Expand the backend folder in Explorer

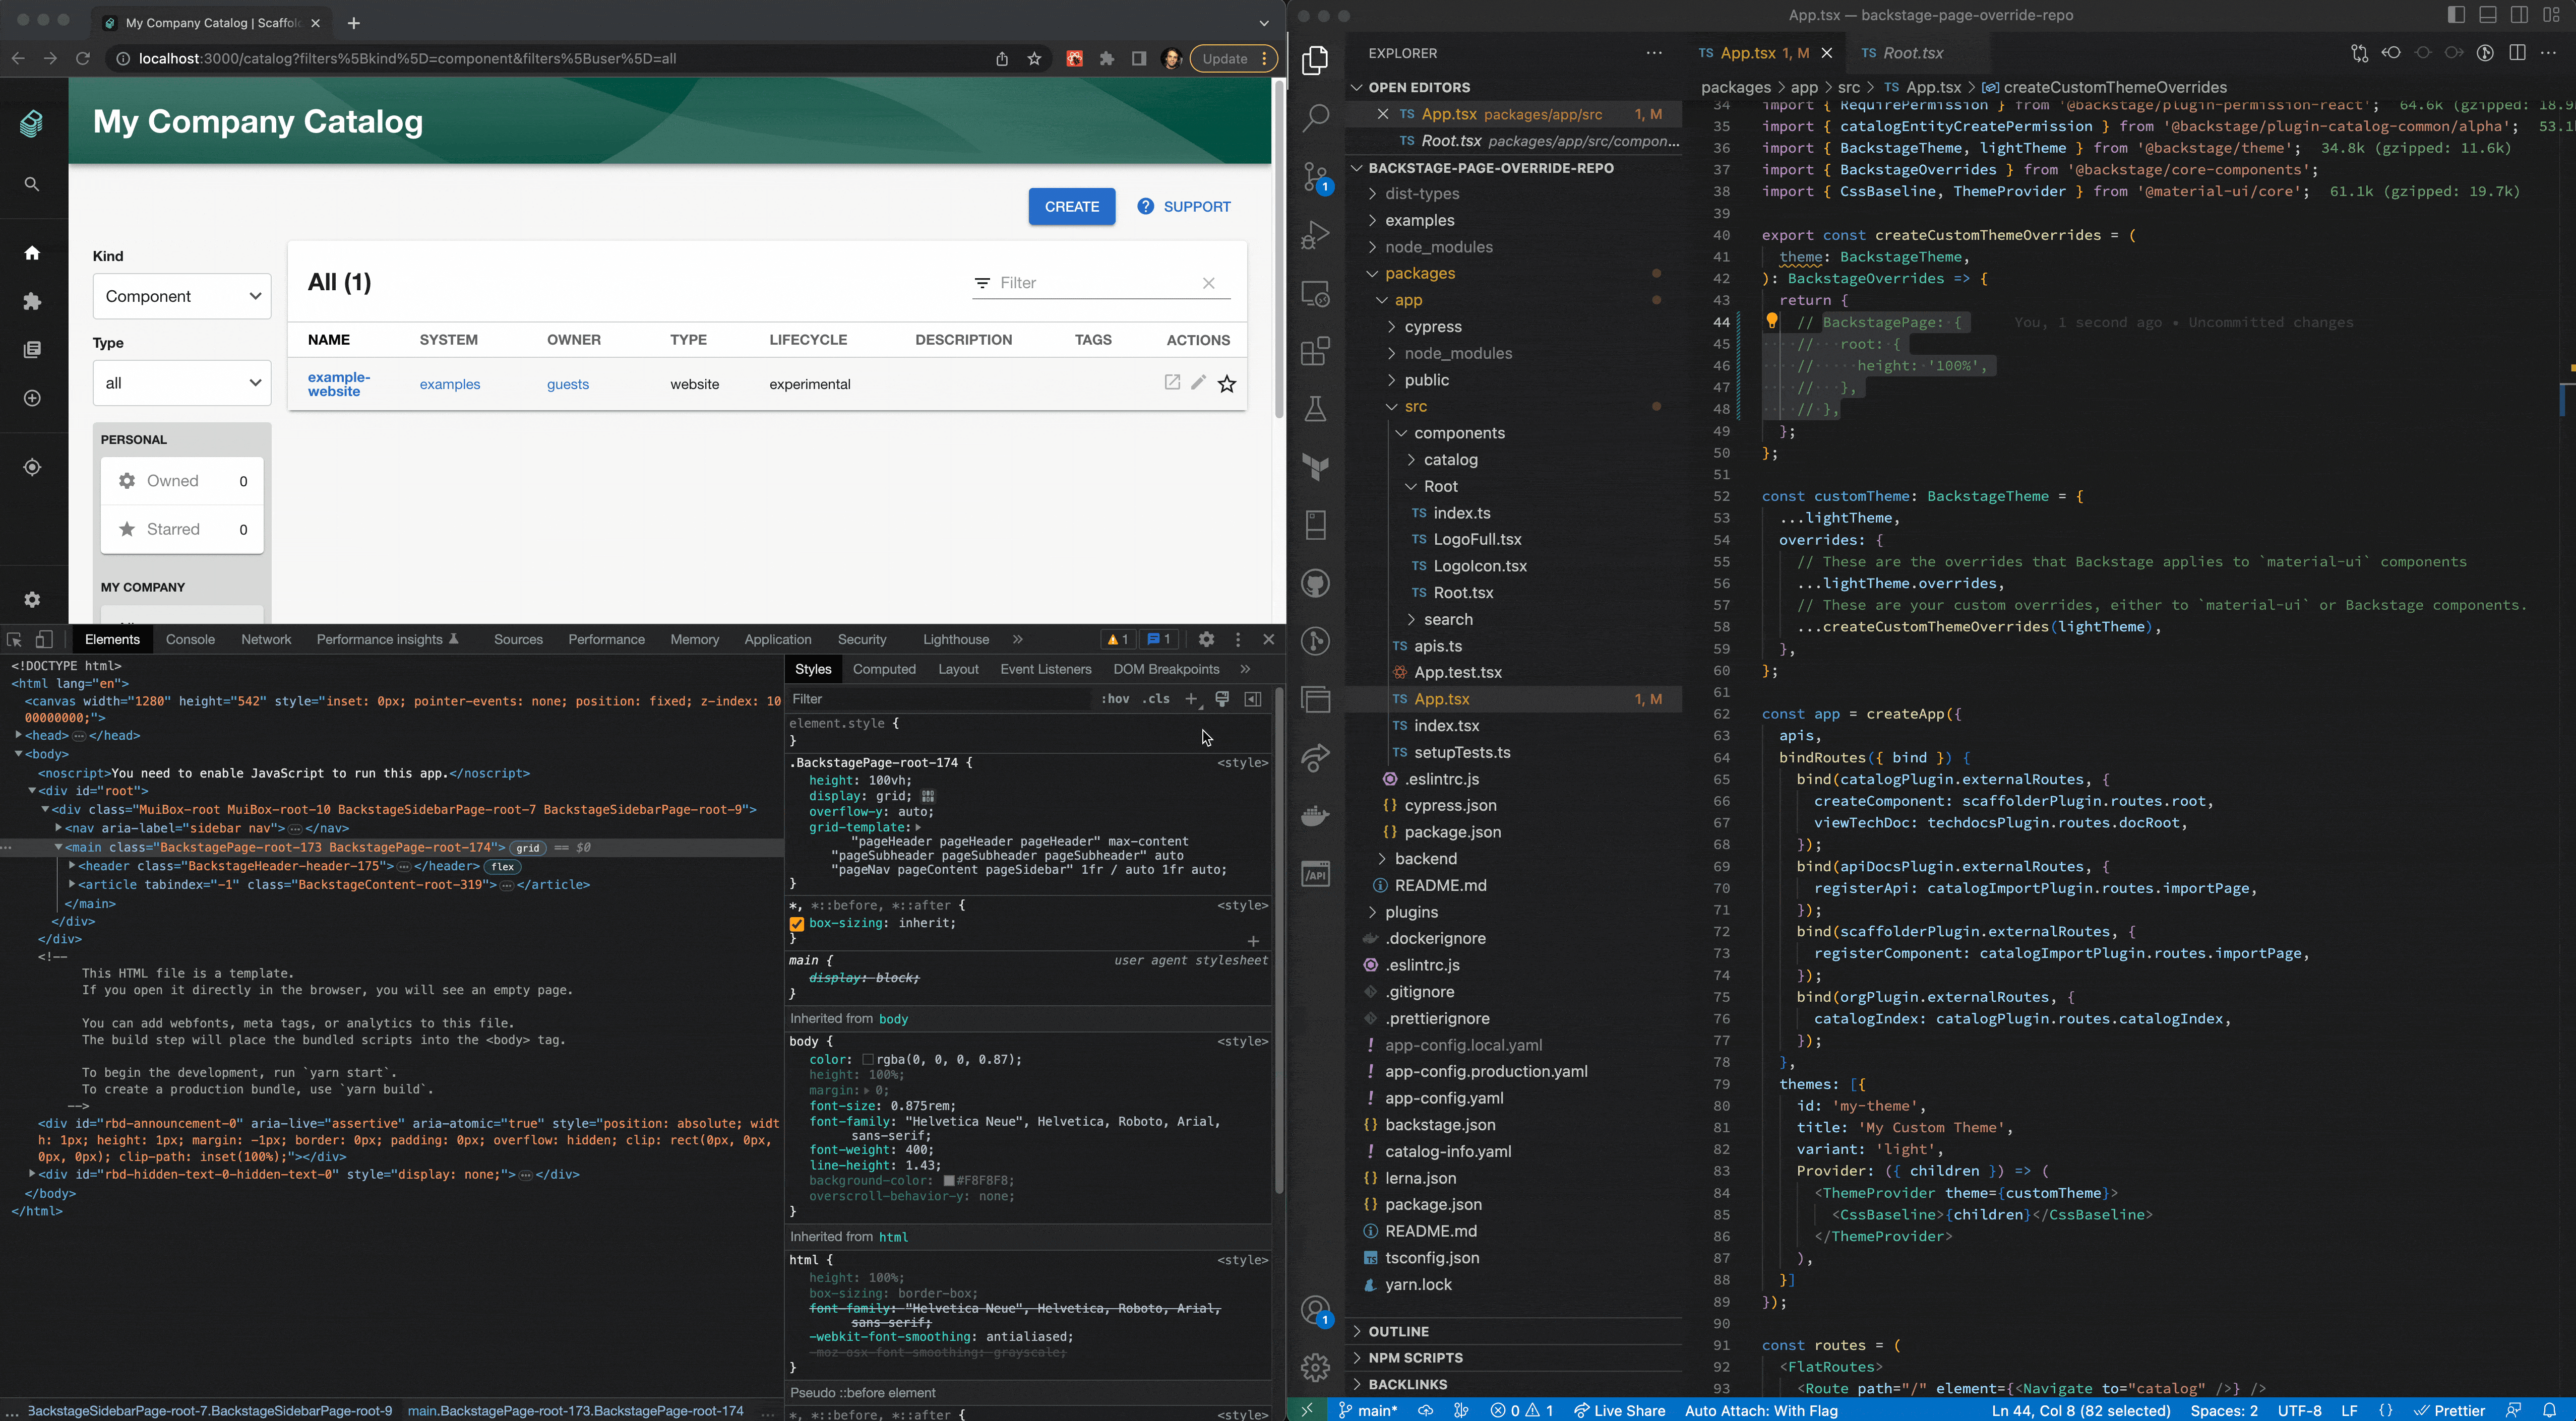click(x=1425, y=859)
